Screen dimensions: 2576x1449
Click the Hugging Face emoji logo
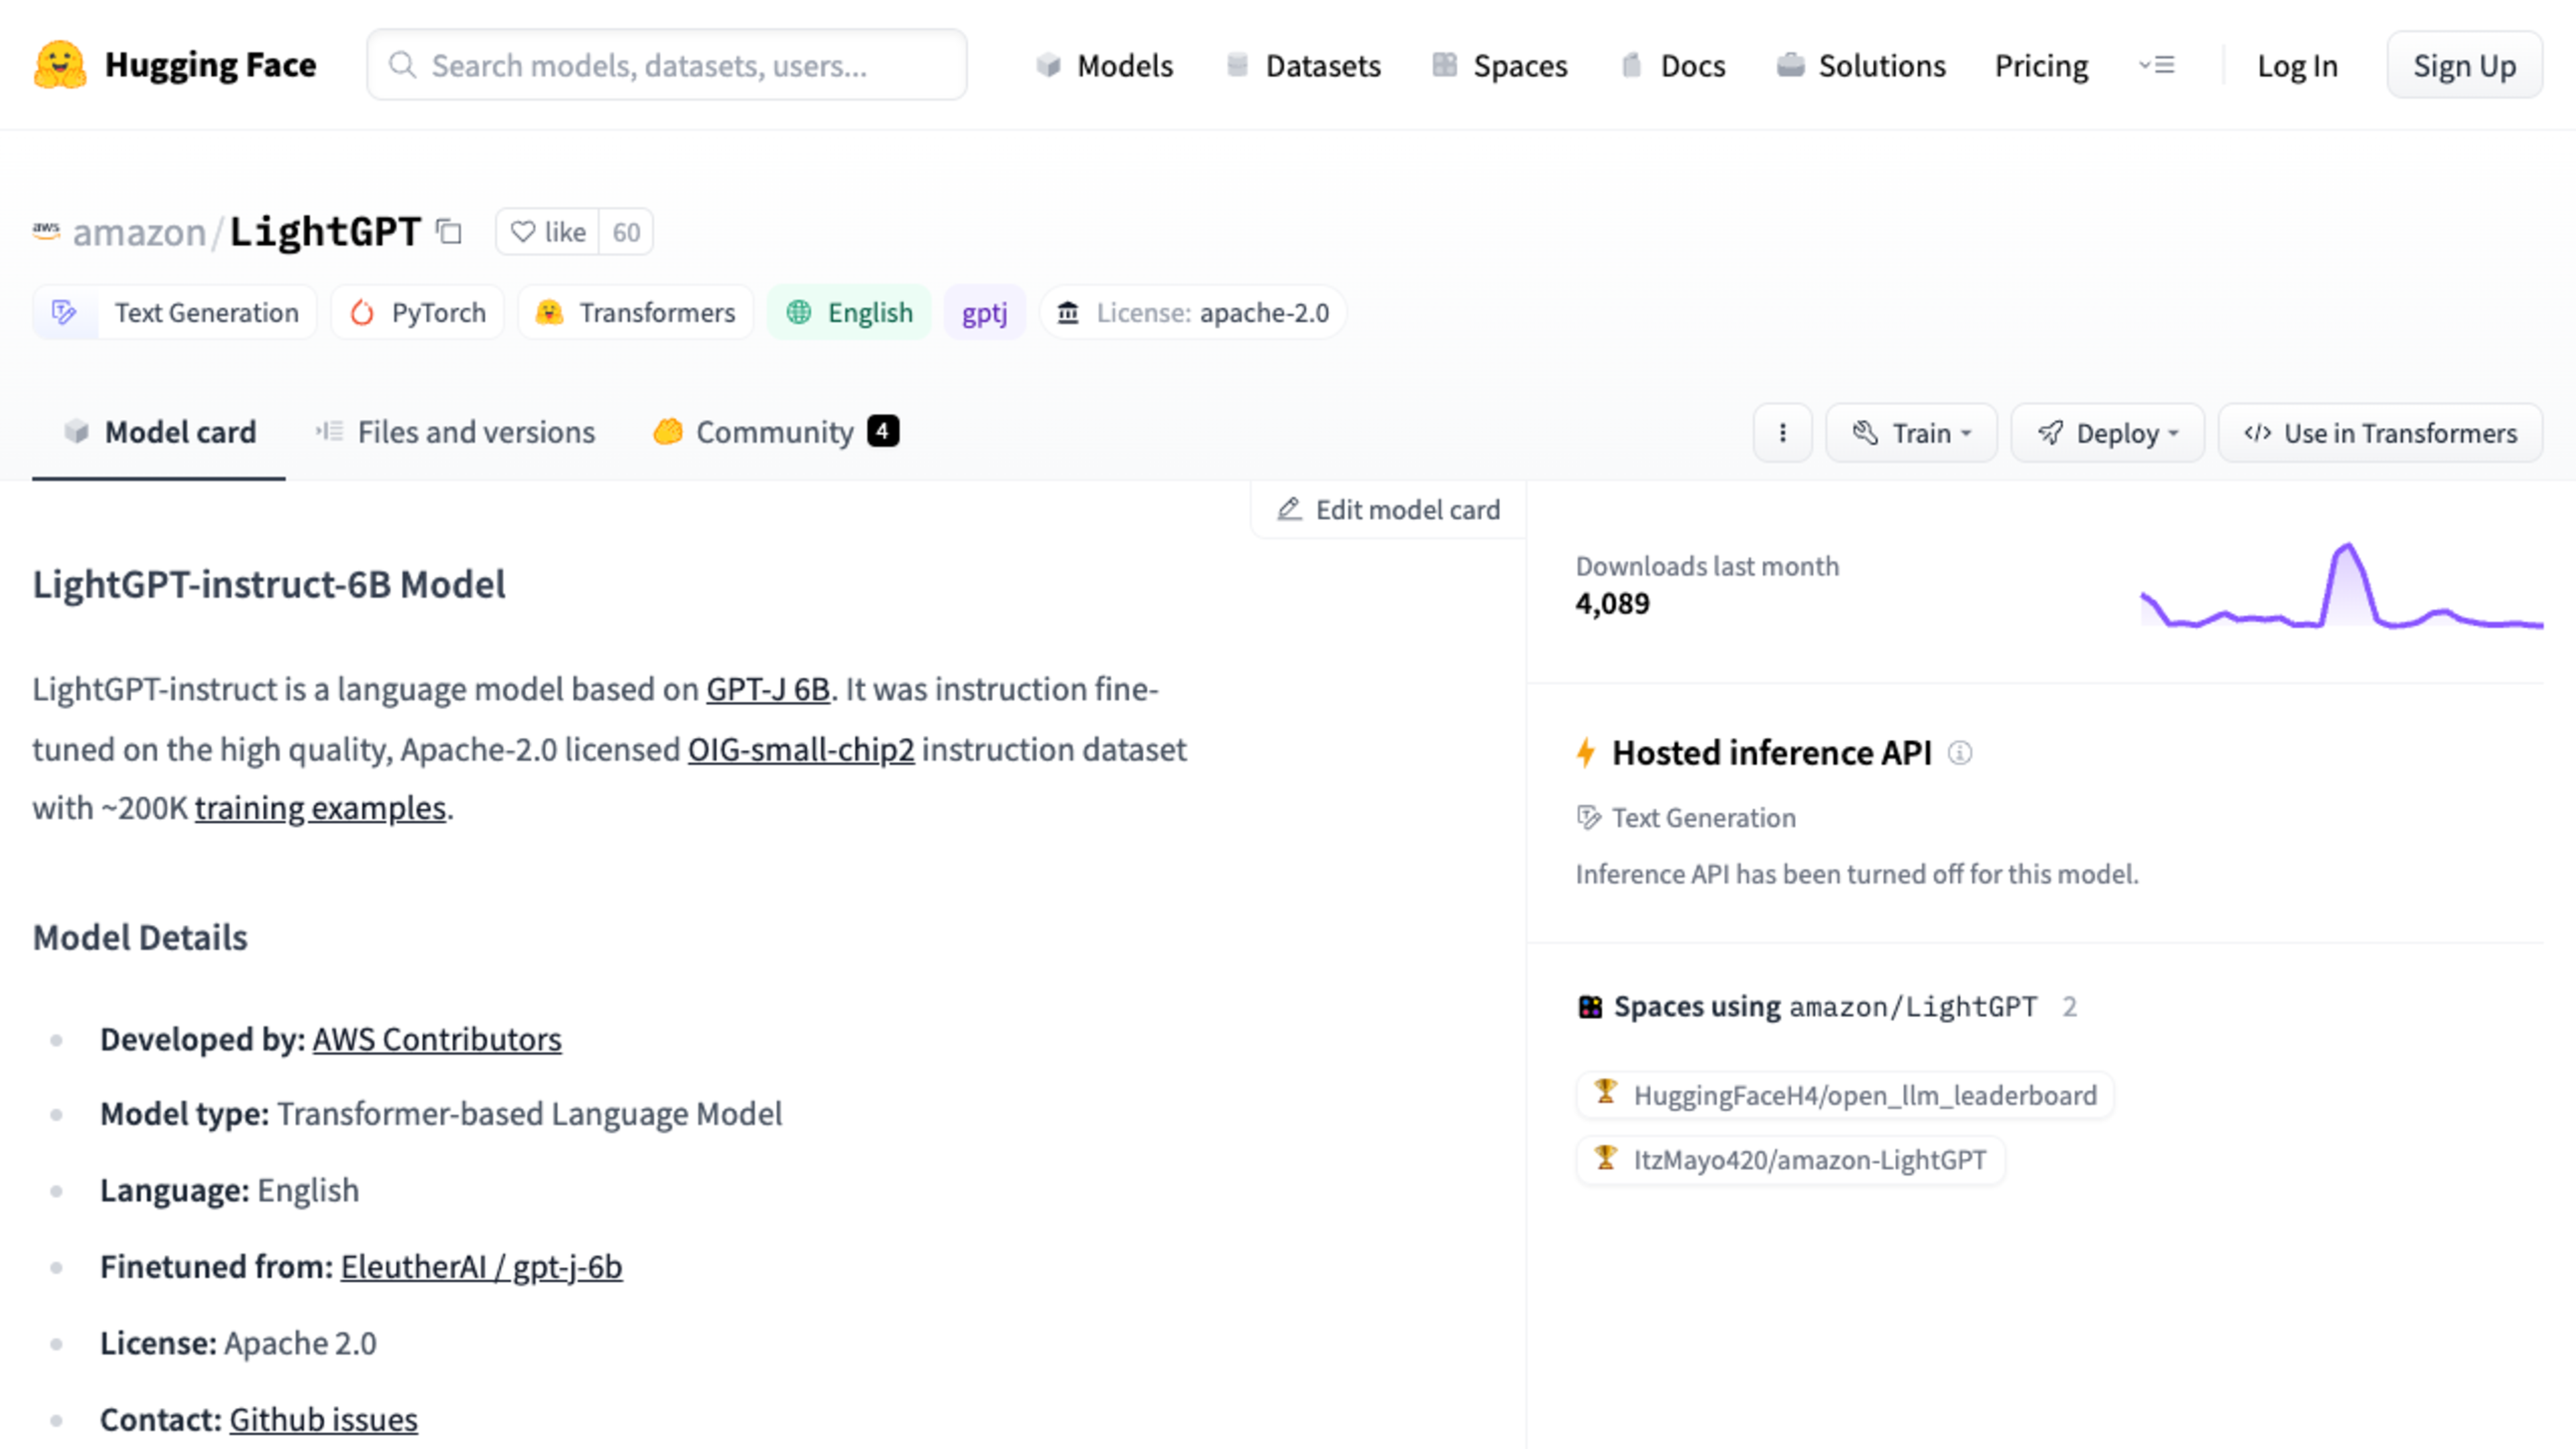tap(59, 65)
